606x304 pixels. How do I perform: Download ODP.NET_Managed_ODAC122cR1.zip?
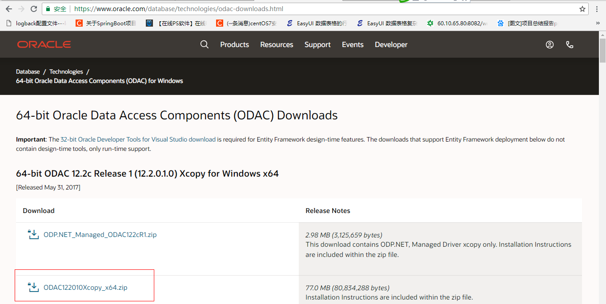(100, 235)
